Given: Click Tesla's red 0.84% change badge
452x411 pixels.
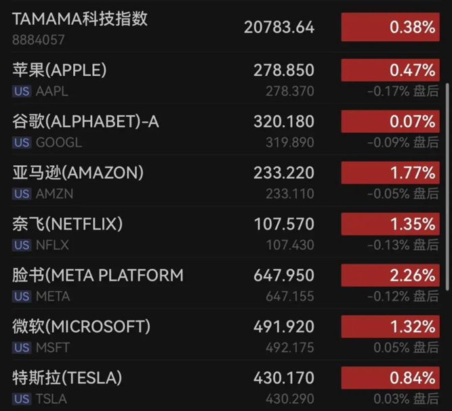Looking at the screenshot, I should coord(389,378).
